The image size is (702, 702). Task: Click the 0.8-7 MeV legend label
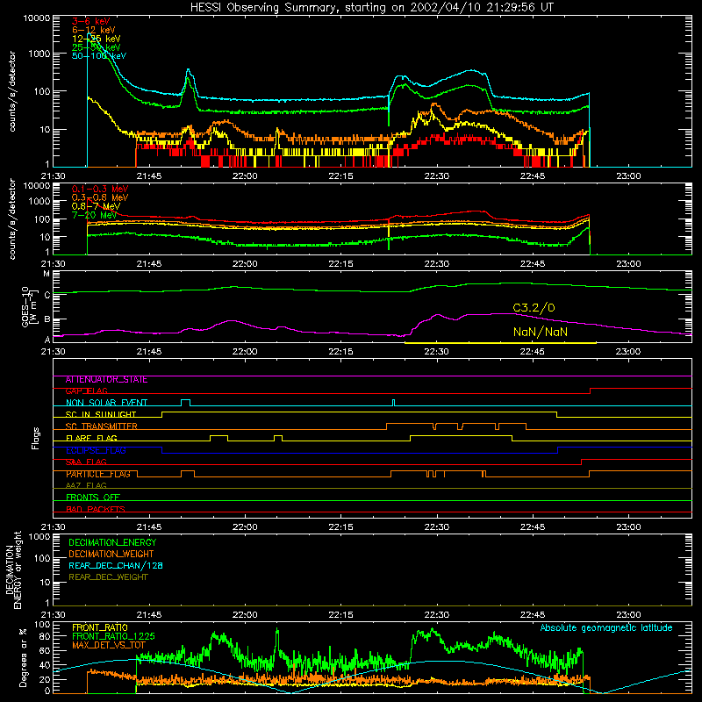click(96, 206)
